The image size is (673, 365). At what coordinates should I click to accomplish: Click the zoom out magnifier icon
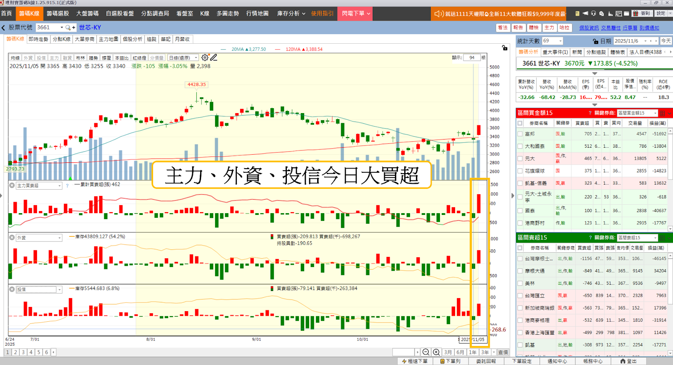(426, 352)
